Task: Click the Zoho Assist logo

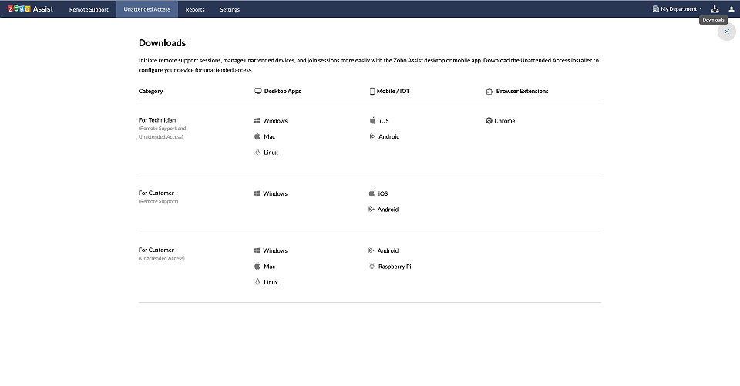Action: click(30, 9)
